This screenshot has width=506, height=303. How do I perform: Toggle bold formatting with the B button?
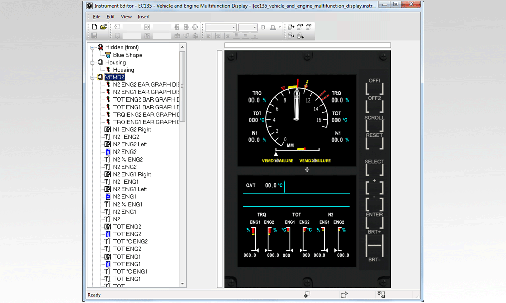point(262,27)
